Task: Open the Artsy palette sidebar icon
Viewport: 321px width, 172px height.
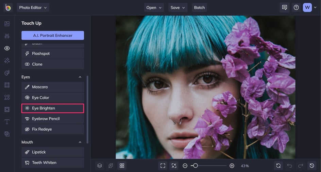Action: point(7,73)
